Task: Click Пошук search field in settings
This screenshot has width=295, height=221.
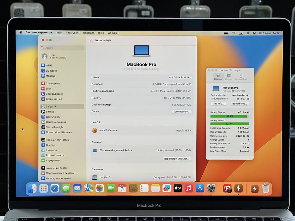Action: [62, 48]
